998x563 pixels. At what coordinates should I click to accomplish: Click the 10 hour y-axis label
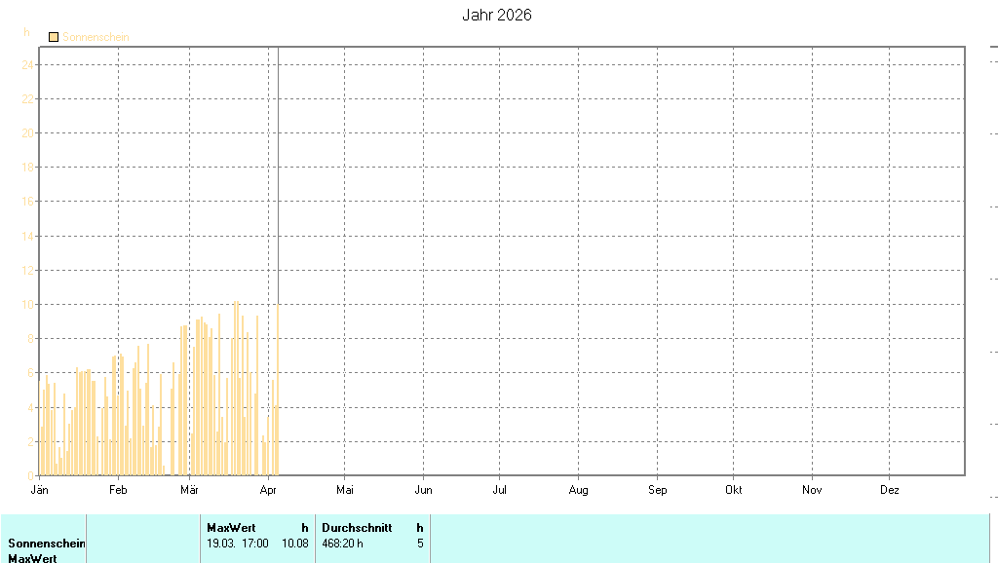click(28, 305)
